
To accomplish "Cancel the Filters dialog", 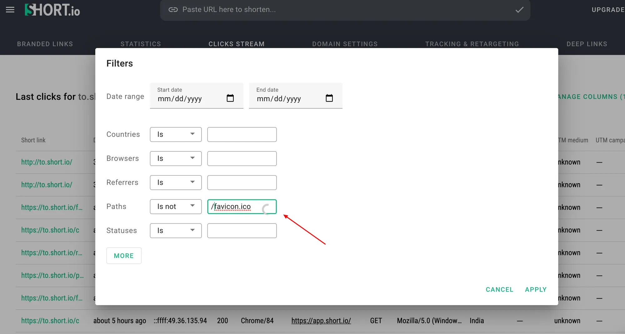I will tap(499, 290).
